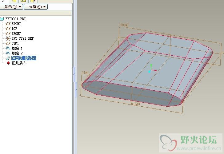This screenshot has height=154, width=224.
Task: Click the TOP datum plane icon
Action: click(x=8, y=29)
